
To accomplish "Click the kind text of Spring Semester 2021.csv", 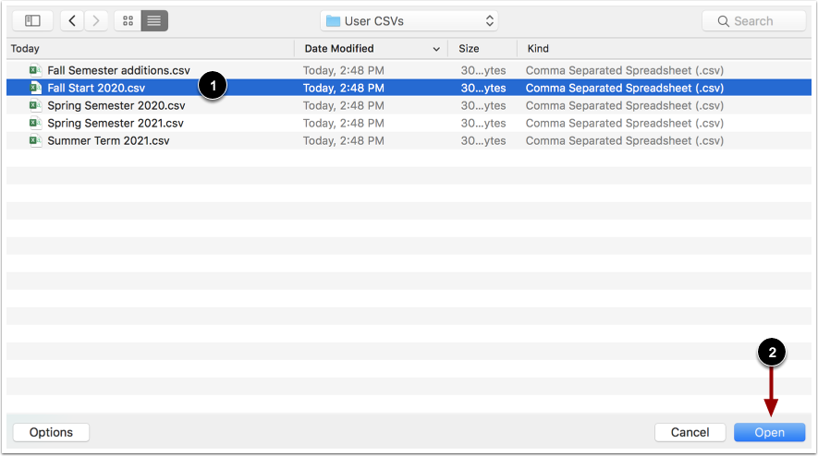I will point(625,124).
